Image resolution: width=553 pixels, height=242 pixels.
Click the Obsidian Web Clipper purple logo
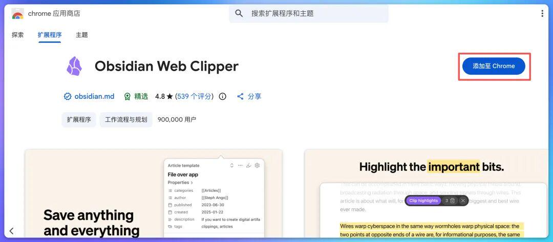[x=74, y=66]
